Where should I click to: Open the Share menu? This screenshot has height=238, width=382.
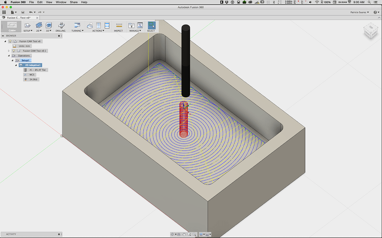(73, 2)
